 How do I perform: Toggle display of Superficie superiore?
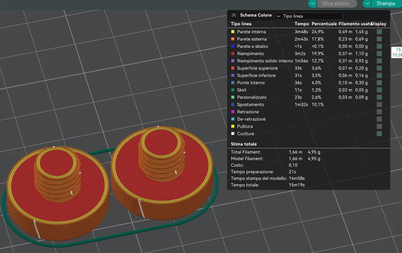tap(379, 68)
